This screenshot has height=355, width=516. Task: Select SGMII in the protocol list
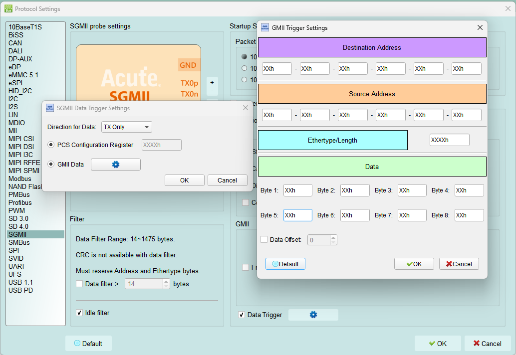pos(35,234)
